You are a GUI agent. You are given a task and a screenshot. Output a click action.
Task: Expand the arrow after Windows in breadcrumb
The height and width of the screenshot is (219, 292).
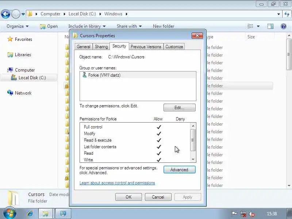click(x=127, y=14)
